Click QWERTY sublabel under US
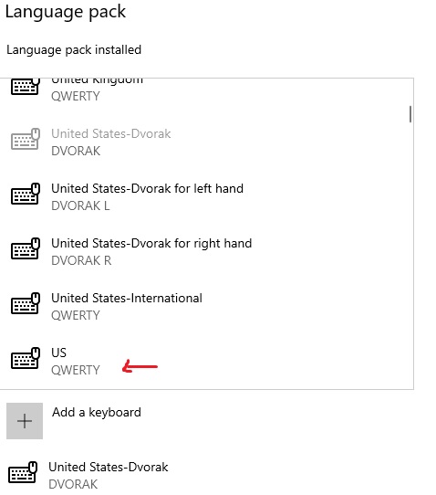This screenshot has width=436, height=495. pyautogui.click(x=76, y=370)
